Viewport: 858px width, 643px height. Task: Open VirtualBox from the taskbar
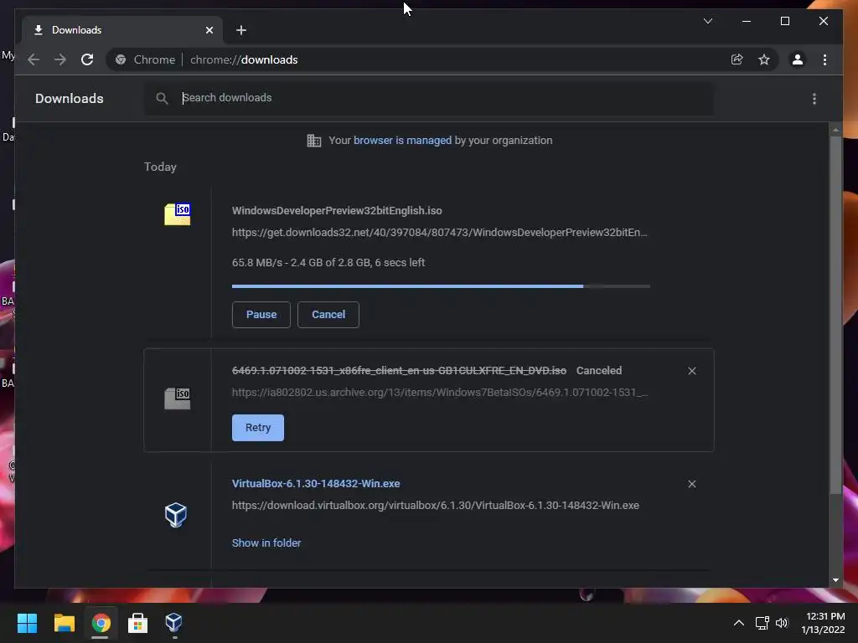coord(174,623)
